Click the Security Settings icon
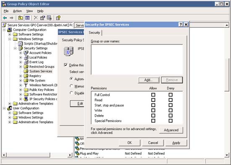Screen dimensions: 231x165 tap(21, 48)
